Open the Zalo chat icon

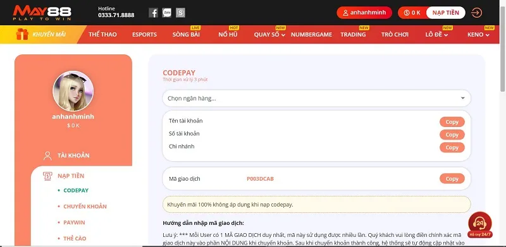pos(167,13)
